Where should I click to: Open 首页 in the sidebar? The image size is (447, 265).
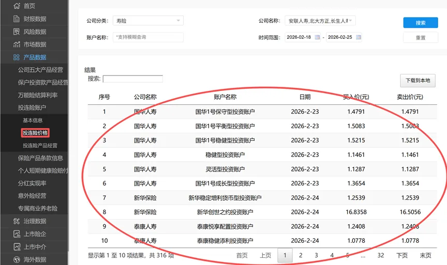(29, 6)
